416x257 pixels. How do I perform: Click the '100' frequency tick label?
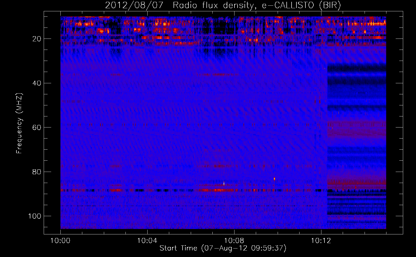coord(35,216)
